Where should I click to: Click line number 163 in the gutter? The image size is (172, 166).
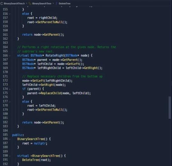[x=5, y=43]
